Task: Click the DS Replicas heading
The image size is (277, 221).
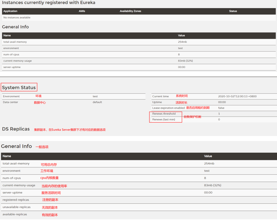Action: coord(16,129)
